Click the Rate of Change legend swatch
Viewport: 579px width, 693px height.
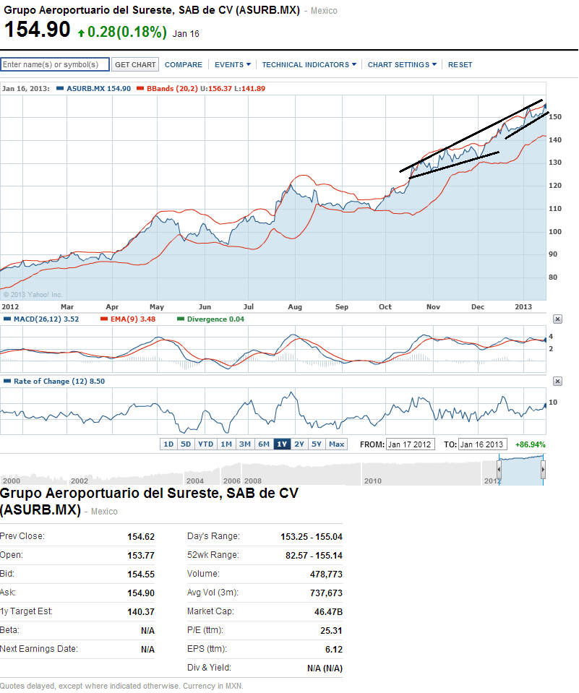click(x=7, y=381)
